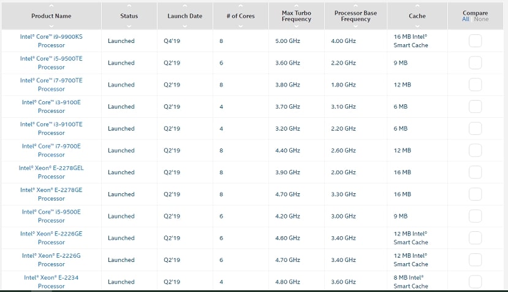Open Intel Xeon E-2234 Processor link
This screenshot has height=292, width=508.
coord(51,282)
